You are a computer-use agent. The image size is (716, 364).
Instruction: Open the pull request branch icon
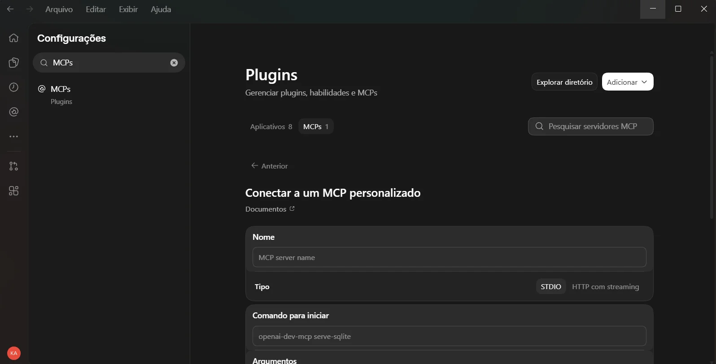click(14, 166)
